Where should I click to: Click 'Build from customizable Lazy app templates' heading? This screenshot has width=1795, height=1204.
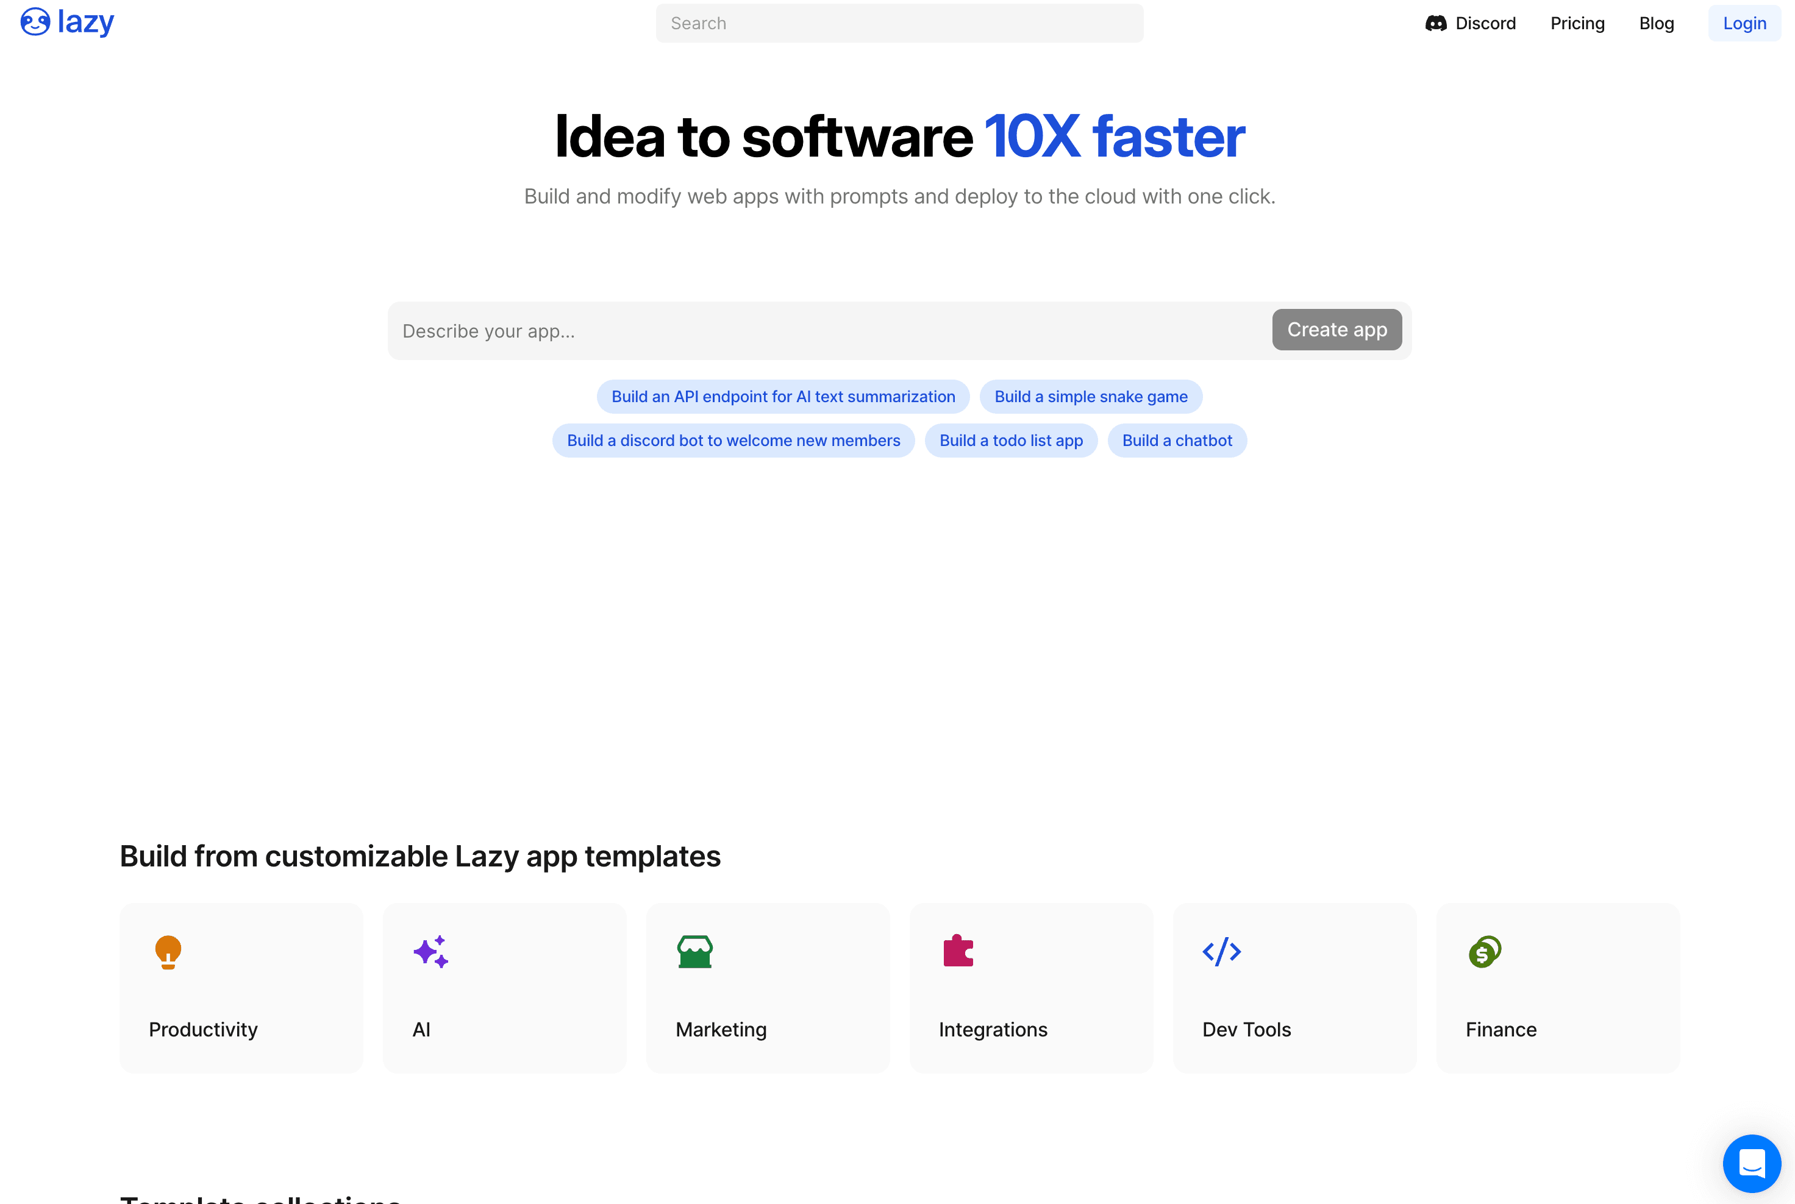tap(420, 856)
